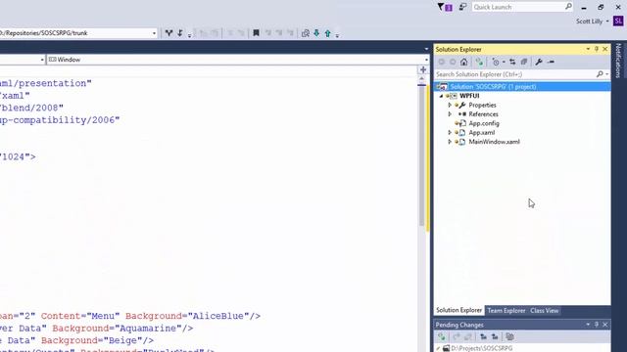The image size is (627, 352).
Task: Open Properties wrench icon in Solution Explorer toolbar
Action: point(539,62)
